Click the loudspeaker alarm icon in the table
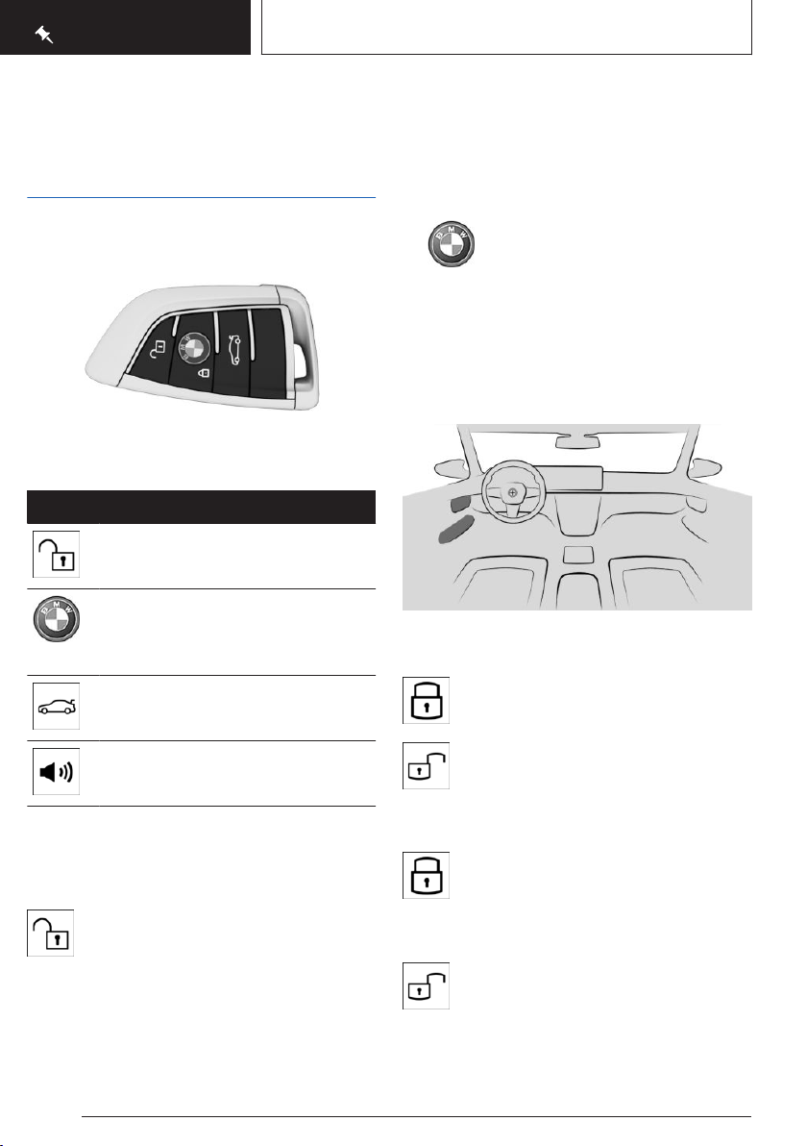This screenshot has width=807, height=1146. (x=57, y=772)
